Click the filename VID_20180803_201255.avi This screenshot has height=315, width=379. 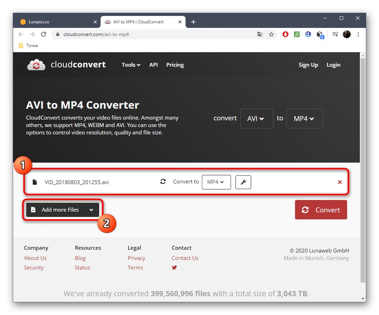(77, 182)
